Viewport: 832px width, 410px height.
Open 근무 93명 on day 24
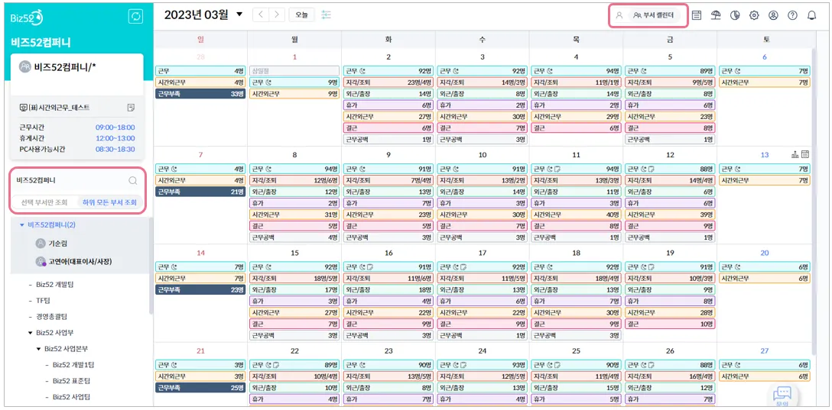[x=482, y=365]
